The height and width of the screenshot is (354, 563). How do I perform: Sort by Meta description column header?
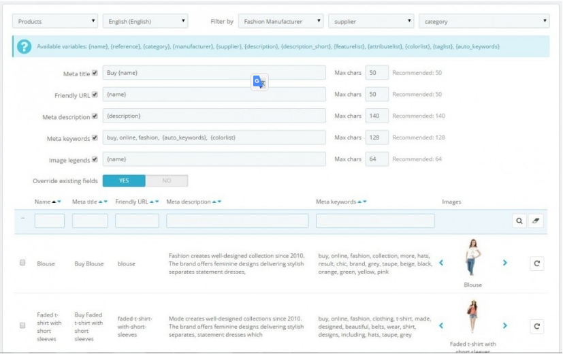click(193, 202)
